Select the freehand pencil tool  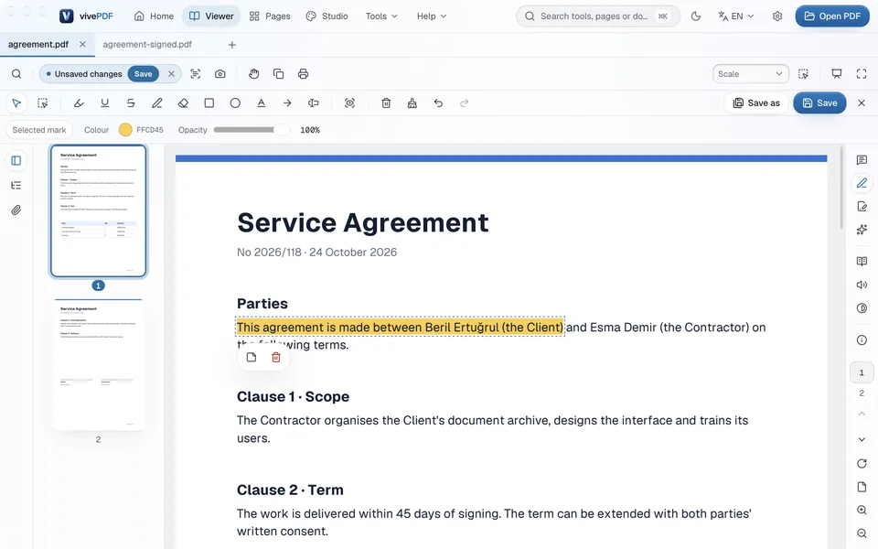156,103
